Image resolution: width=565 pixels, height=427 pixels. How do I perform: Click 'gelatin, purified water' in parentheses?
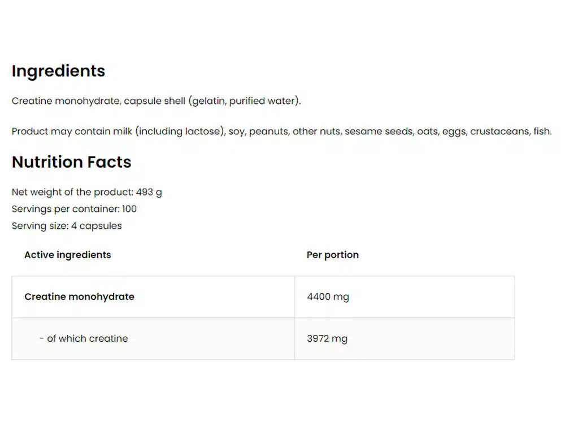pos(244,101)
